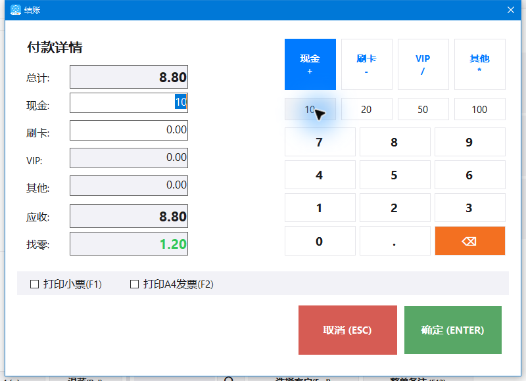This screenshot has height=381, width=526.
Task: Tap keypad digit 2
Action: coord(395,208)
